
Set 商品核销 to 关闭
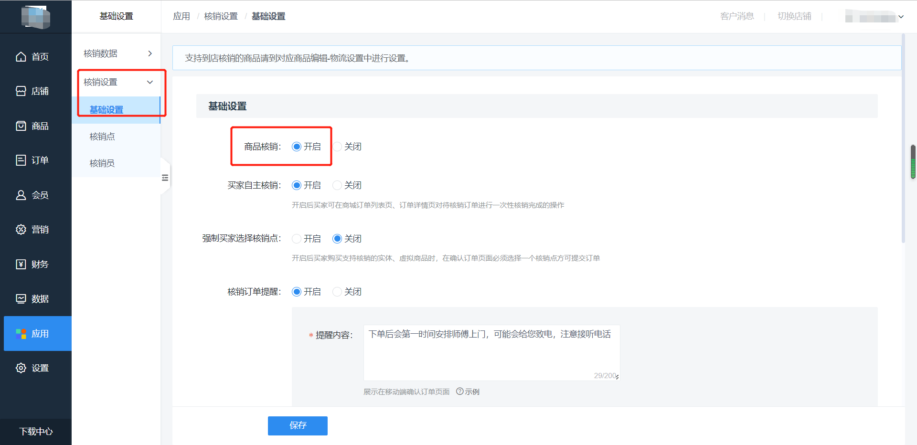click(x=338, y=147)
